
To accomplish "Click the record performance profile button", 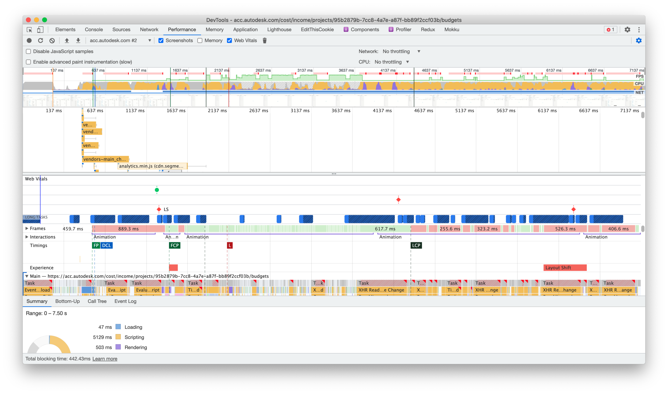I will pos(29,41).
